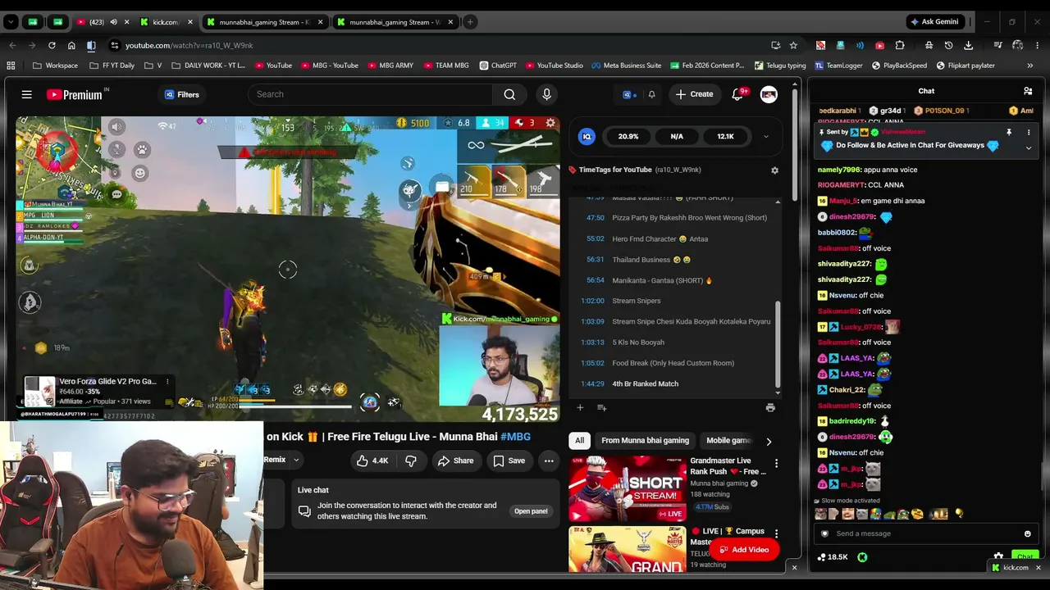
Task: Toggle the vidIQ switch beside the small bell
Action: (628, 94)
